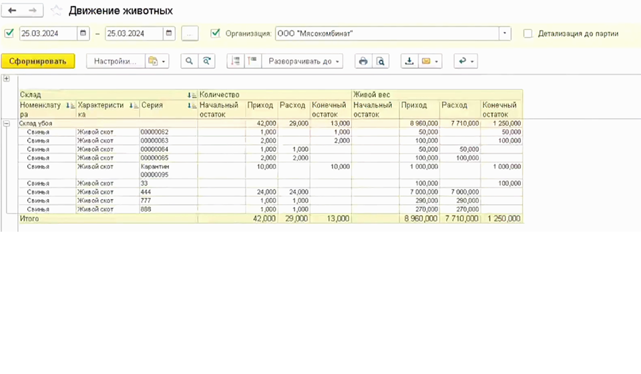
Task: Open the Разворачивать до dropdown
Action: point(302,61)
